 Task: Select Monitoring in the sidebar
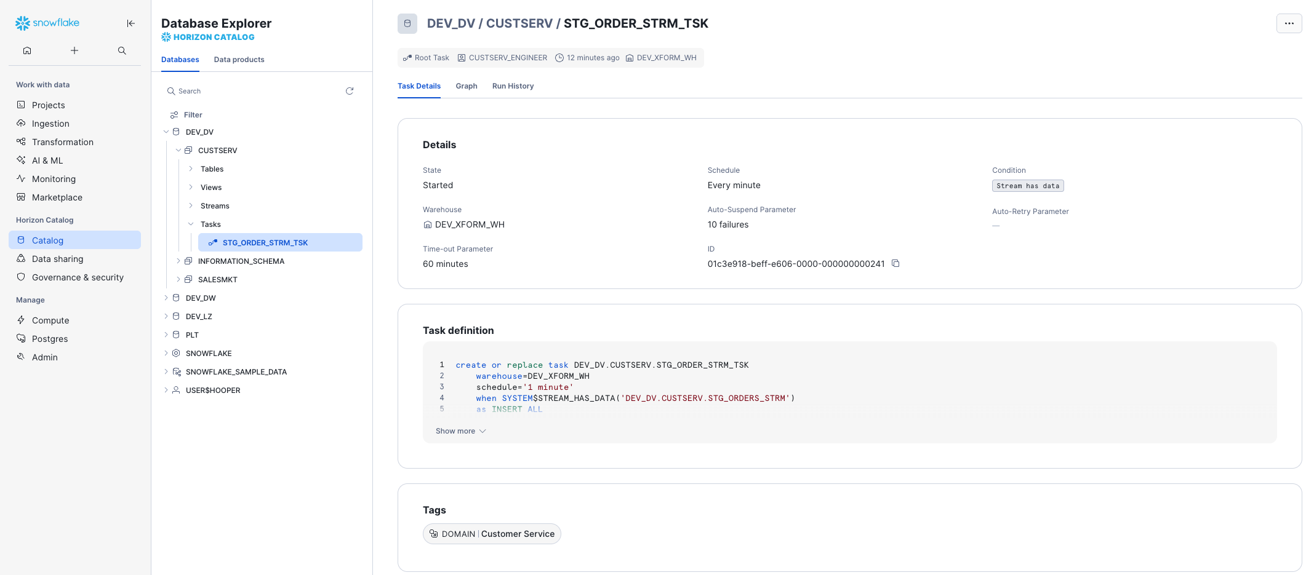54,179
